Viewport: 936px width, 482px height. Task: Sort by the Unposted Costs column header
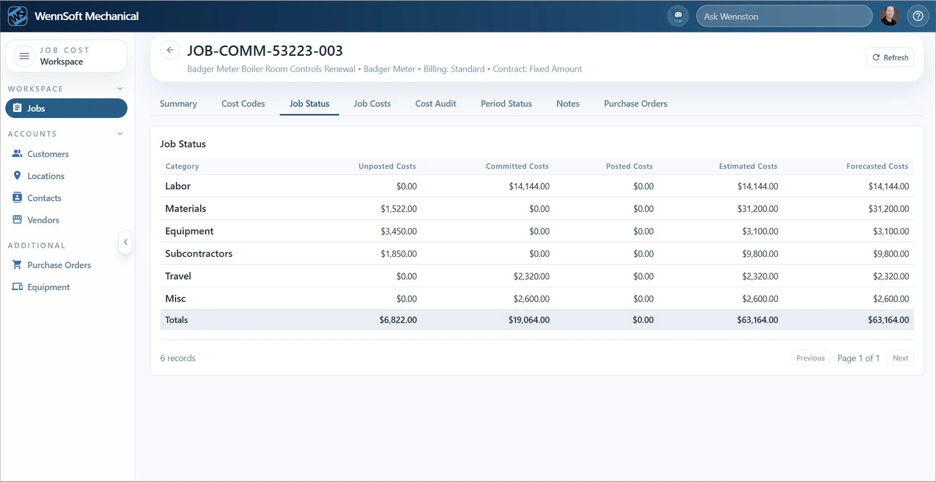click(387, 166)
